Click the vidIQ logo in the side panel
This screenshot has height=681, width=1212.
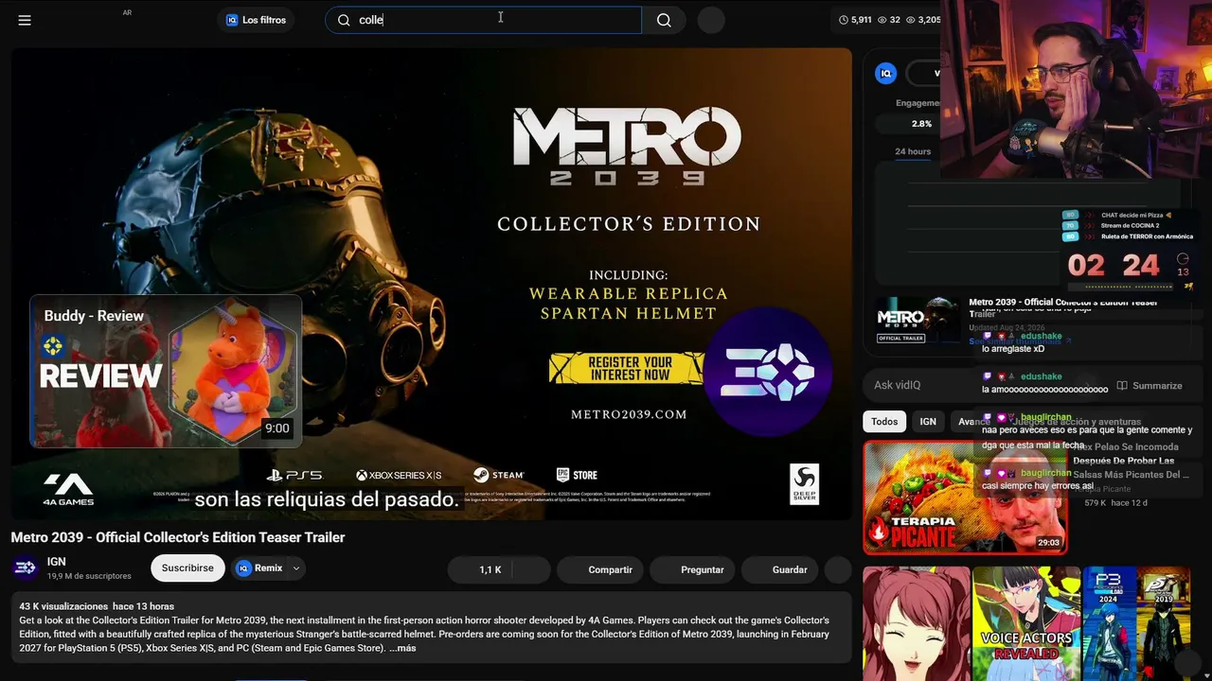point(886,73)
